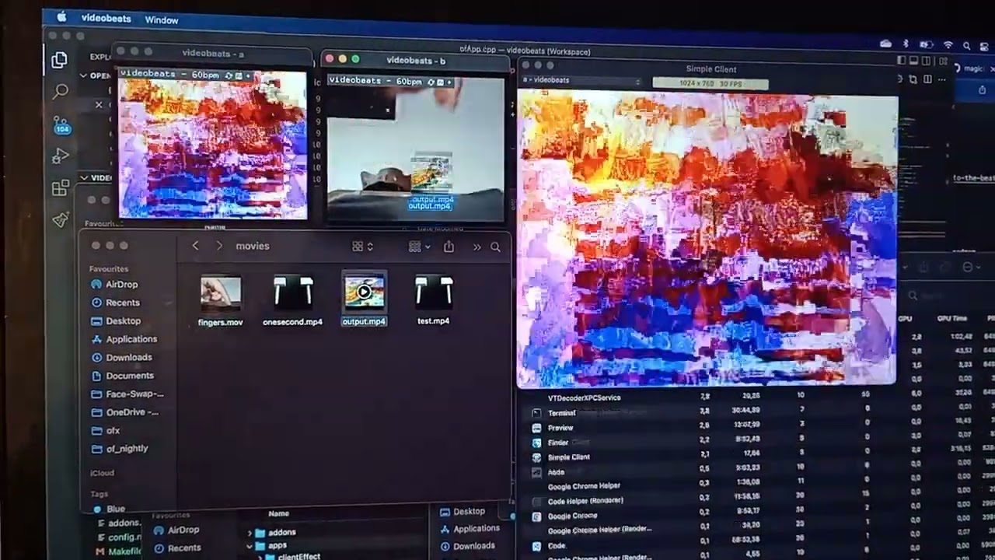Click the share icon below the magic tab
Image resolution: width=995 pixels, height=560 pixels.
[982, 90]
